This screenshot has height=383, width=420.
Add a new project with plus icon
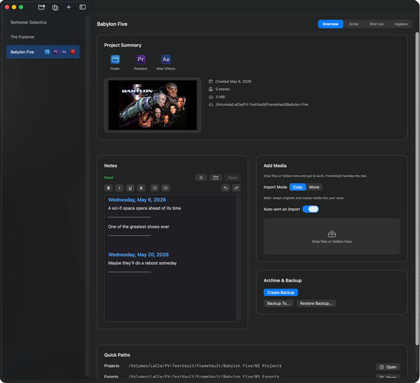coord(68,7)
